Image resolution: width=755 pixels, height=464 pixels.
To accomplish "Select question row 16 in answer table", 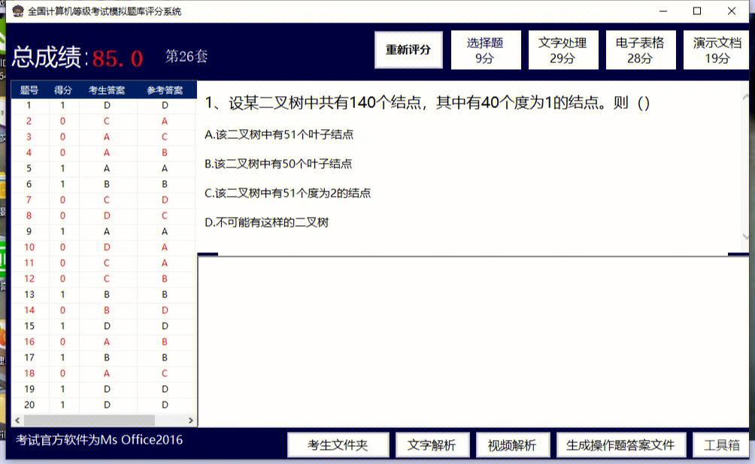I will pos(104,342).
